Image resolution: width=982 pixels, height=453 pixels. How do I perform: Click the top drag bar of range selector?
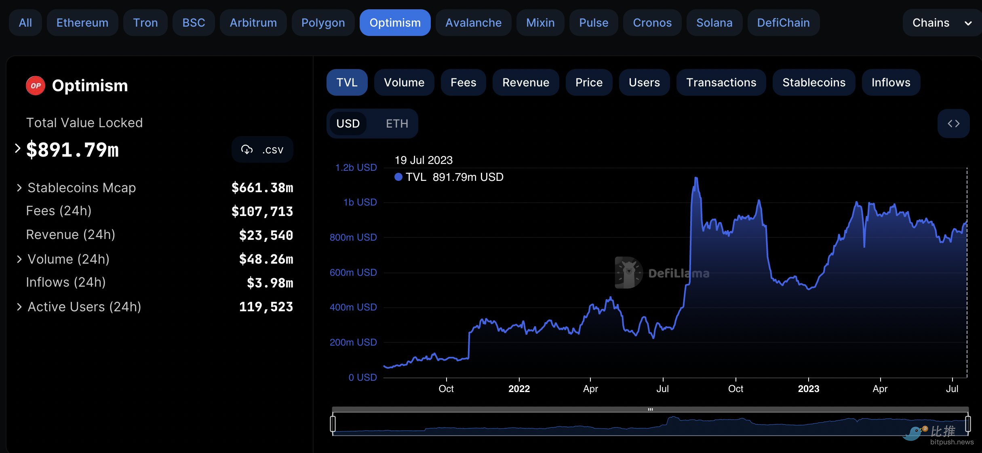[x=650, y=409]
